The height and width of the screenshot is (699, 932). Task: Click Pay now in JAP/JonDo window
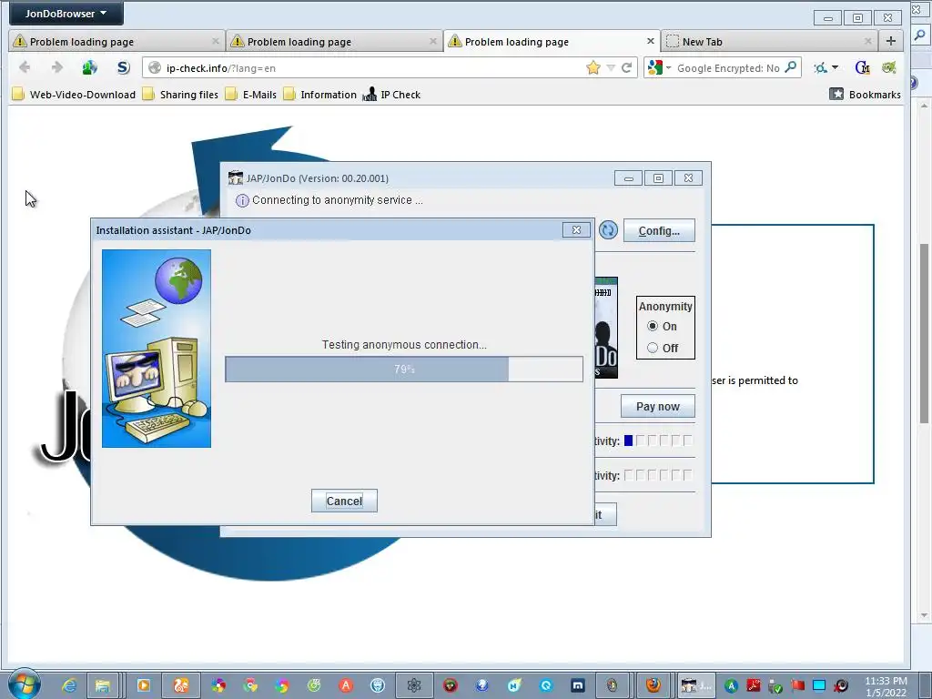point(658,407)
